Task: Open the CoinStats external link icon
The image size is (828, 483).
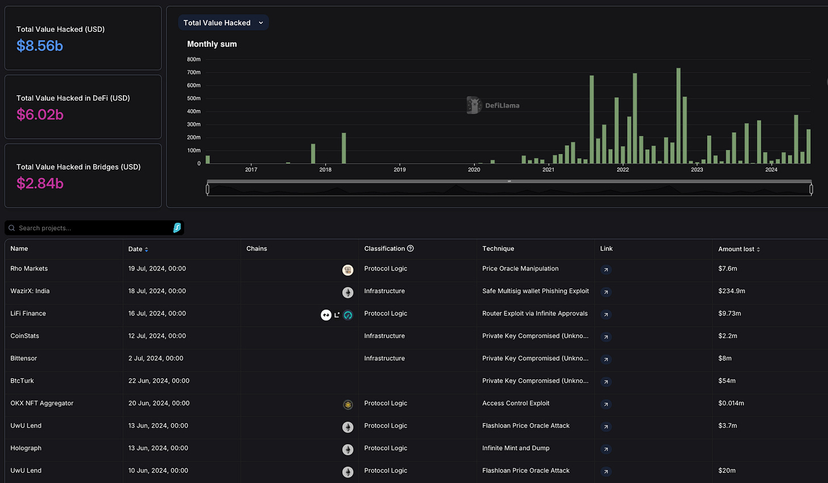Action: pos(606,337)
